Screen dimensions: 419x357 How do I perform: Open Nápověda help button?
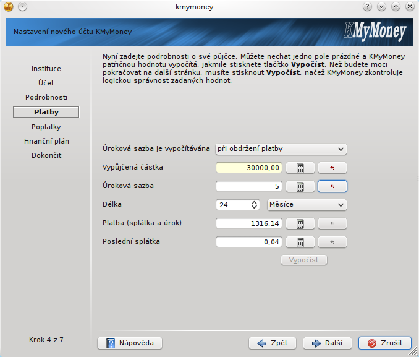[130, 343]
